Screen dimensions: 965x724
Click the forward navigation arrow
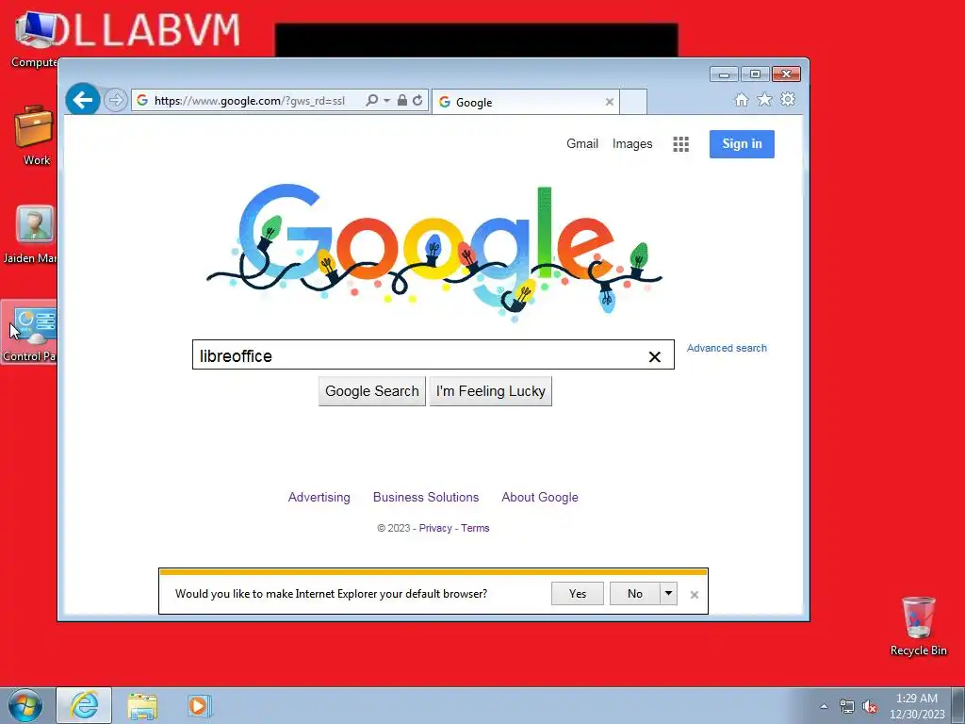pos(115,100)
